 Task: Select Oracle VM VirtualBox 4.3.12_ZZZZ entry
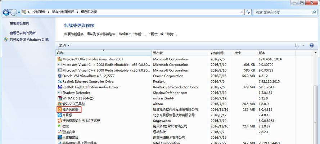89,76
